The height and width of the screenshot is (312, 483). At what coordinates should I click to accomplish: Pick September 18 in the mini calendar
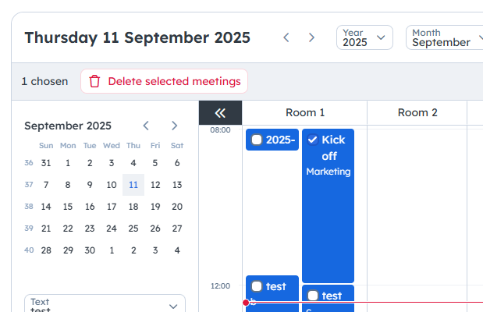tap(133, 207)
